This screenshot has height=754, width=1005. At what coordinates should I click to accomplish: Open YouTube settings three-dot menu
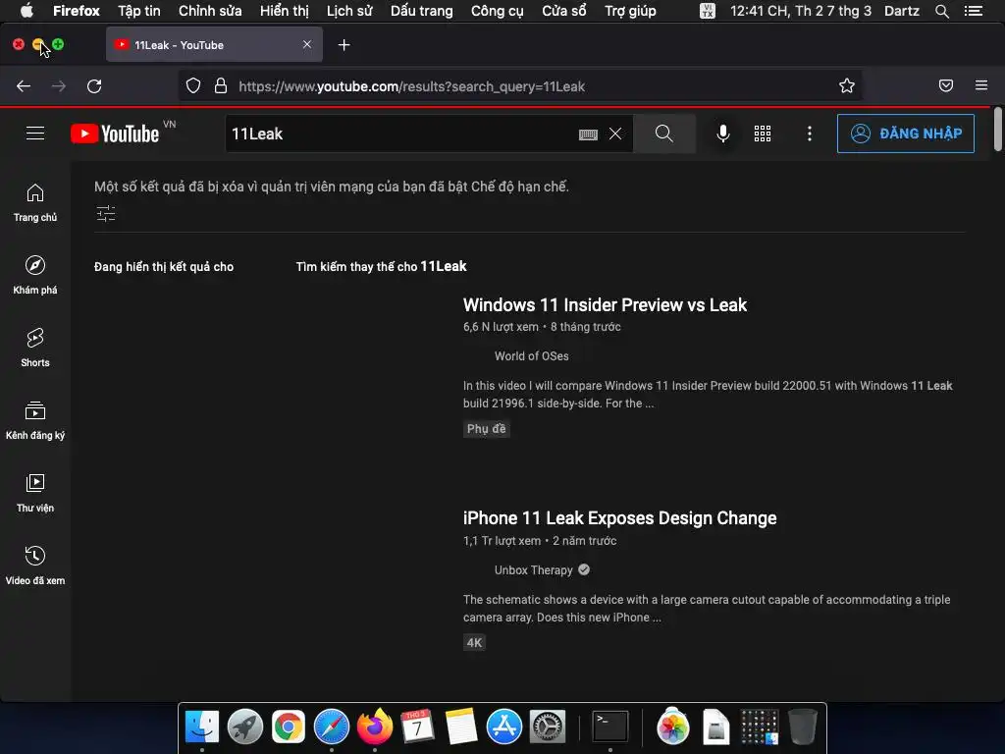[810, 134]
